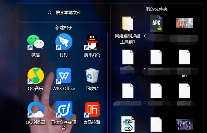Image resolution: width=207 pixels, height=133 pixels.
Task: Open the WPS Office shortcut
Action: (x=64, y=76)
